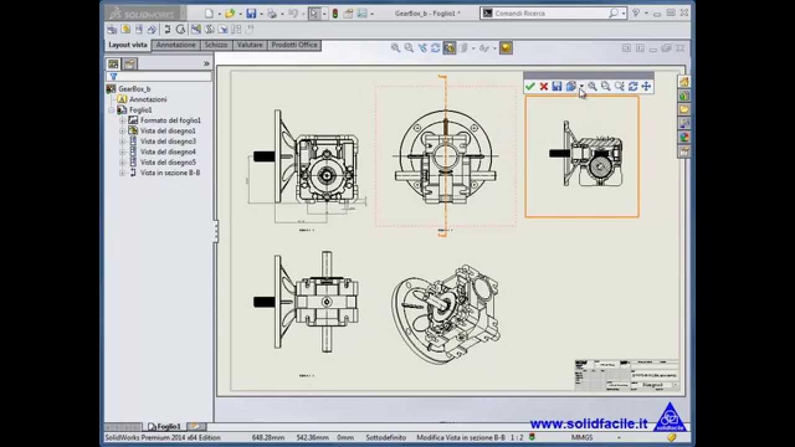Collapse the Foglio1 tree node
The height and width of the screenshot is (447, 795).
tap(111, 110)
